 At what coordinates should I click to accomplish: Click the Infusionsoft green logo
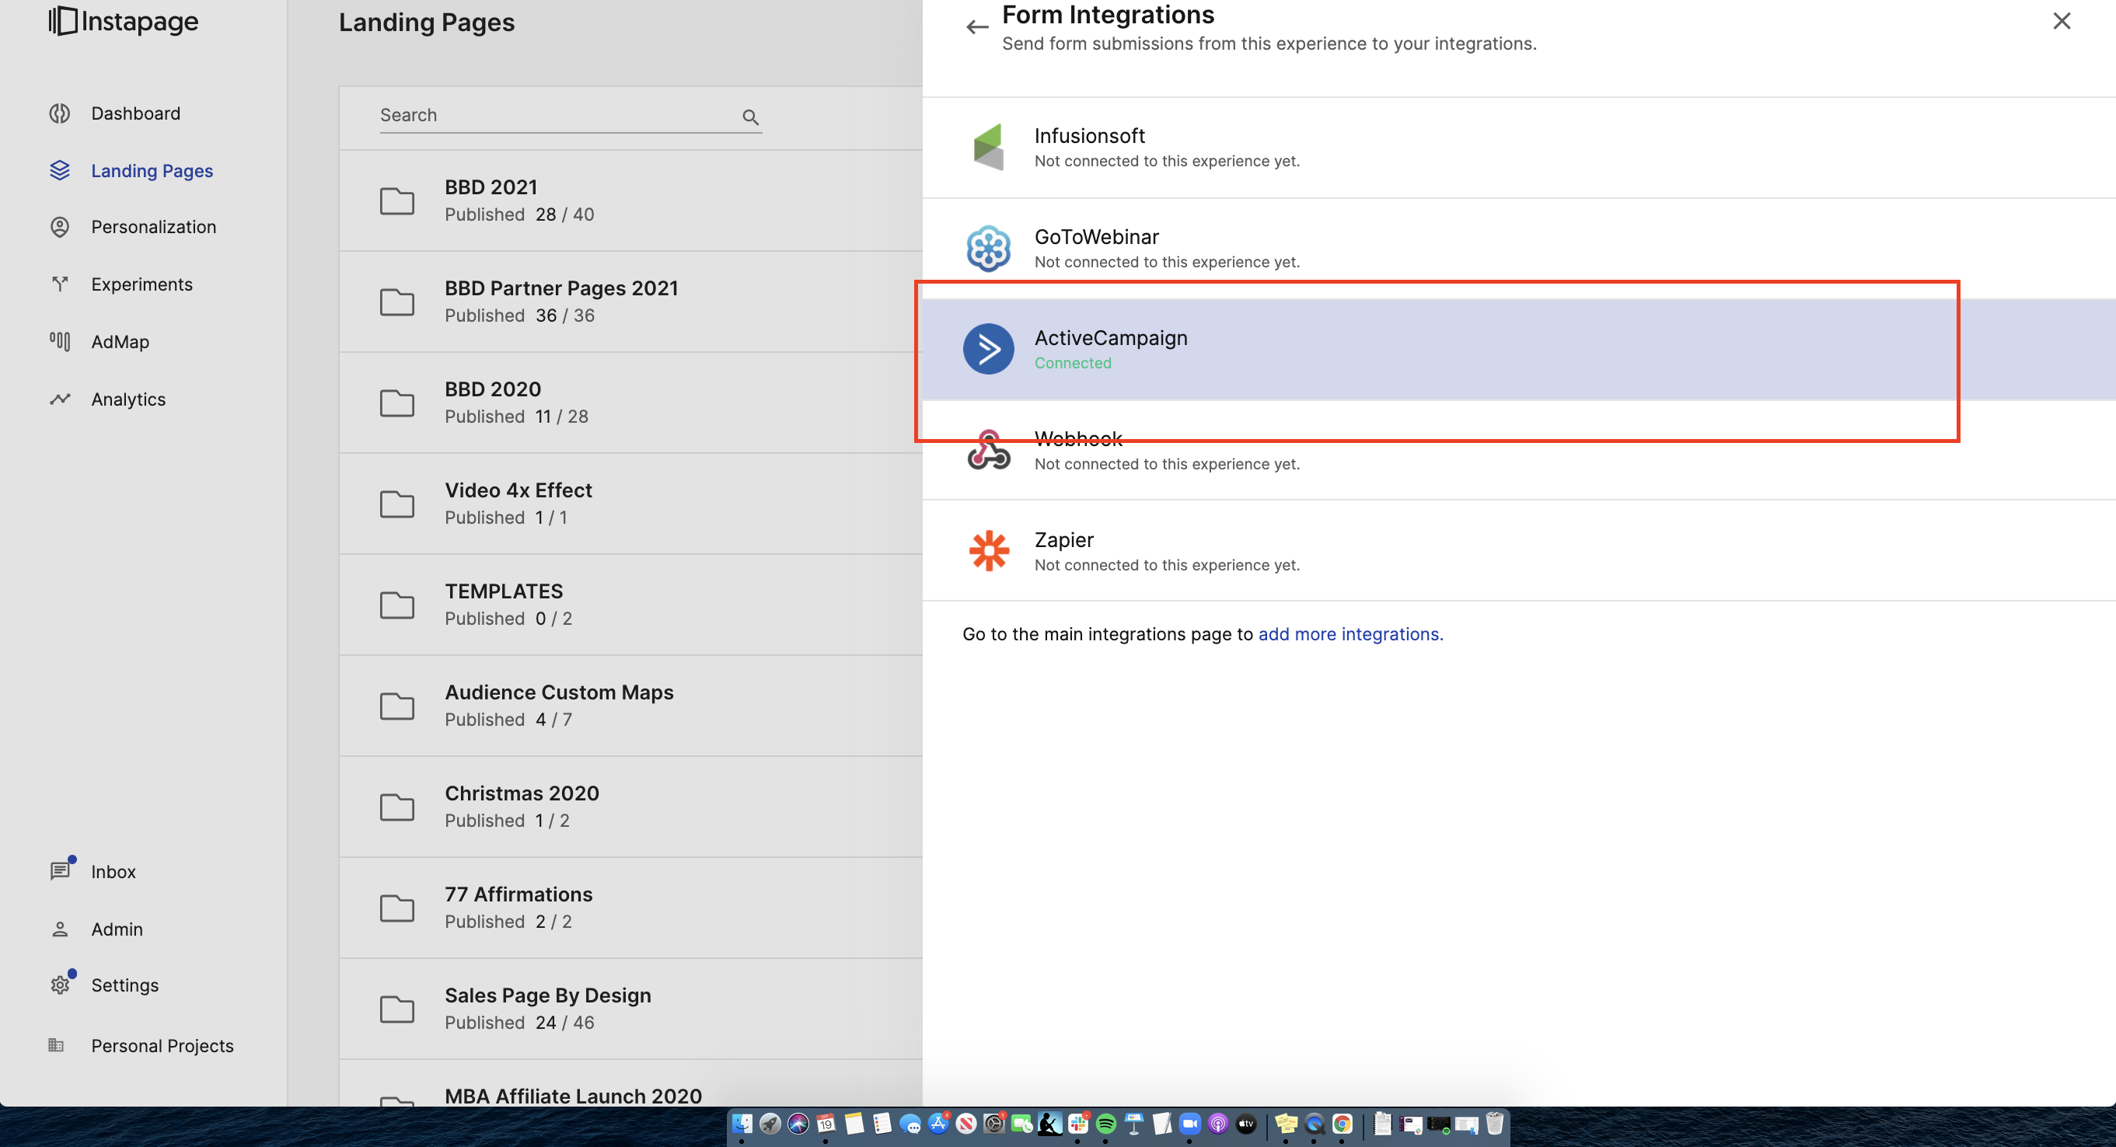[x=988, y=146]
